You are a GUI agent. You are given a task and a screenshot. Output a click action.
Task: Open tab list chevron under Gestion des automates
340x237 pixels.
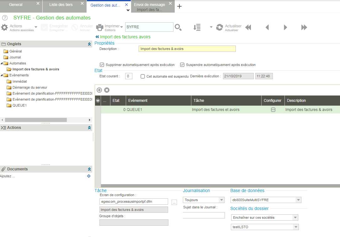(128, 10)
